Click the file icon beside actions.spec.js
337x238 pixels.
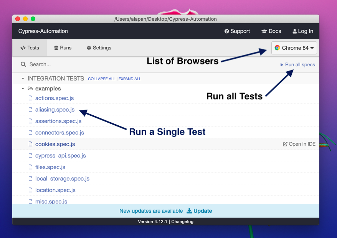[x=31, y=98]
